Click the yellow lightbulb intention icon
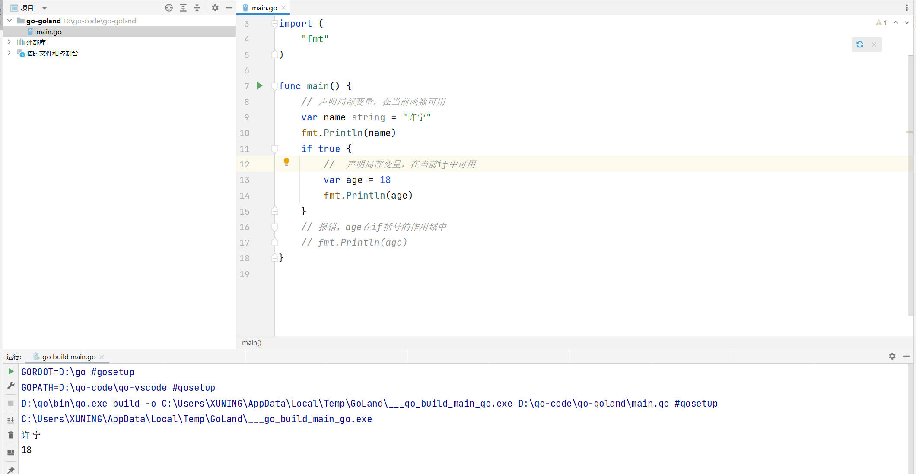 286,162
